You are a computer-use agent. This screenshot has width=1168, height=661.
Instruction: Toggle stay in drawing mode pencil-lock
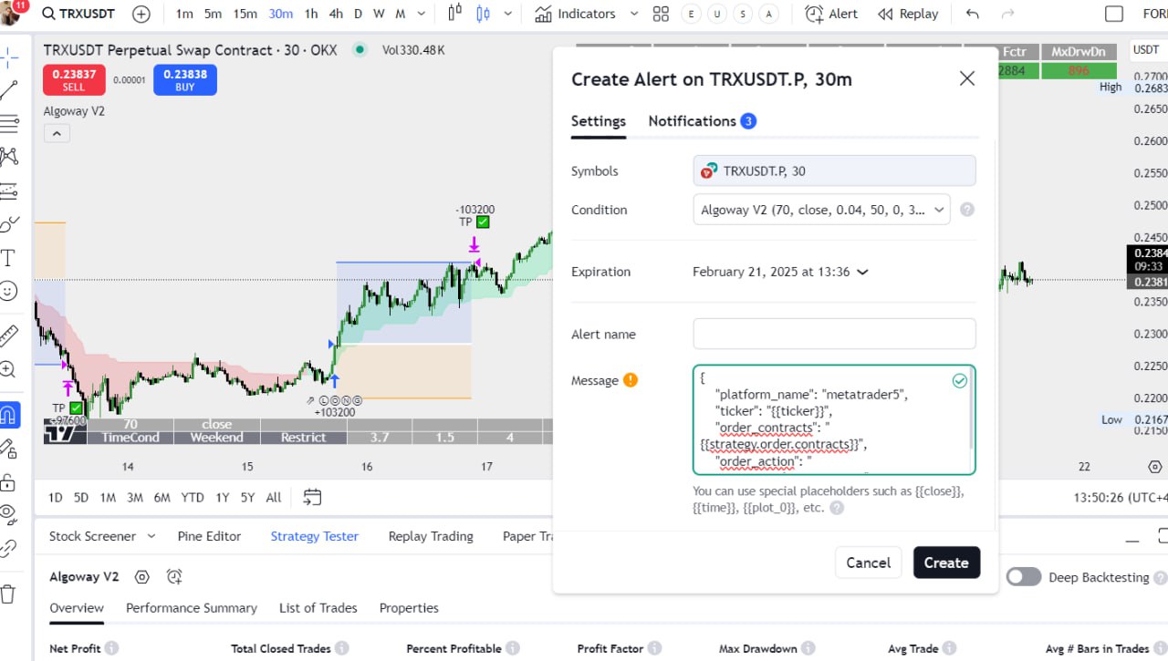tap(9, 449)
